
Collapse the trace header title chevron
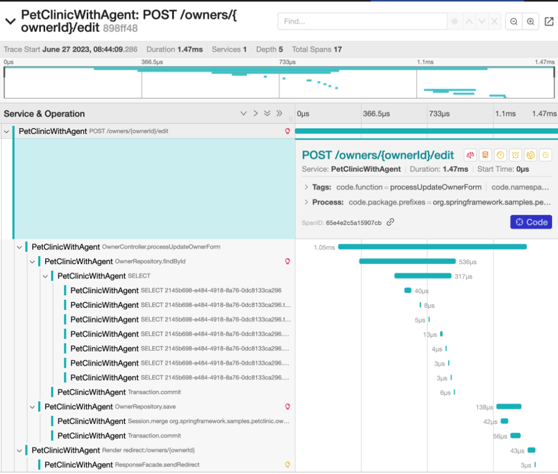click(11, 21)
